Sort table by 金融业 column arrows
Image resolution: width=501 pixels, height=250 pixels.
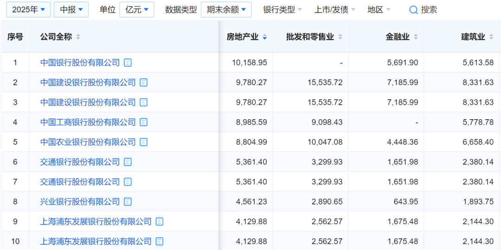click(416, 37)
